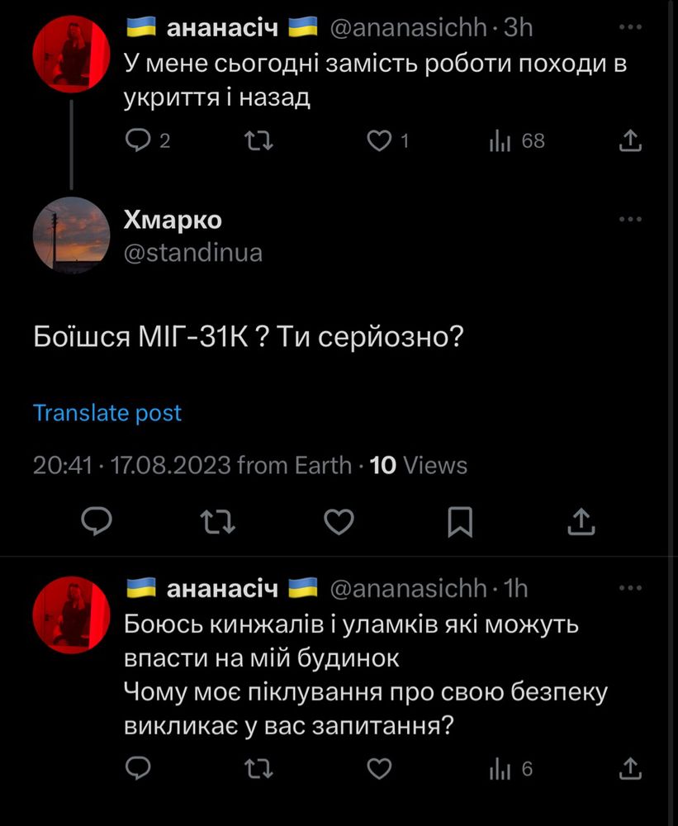
Task: Open more options for top ананасіч post
Action: click(x=630, y=27)
